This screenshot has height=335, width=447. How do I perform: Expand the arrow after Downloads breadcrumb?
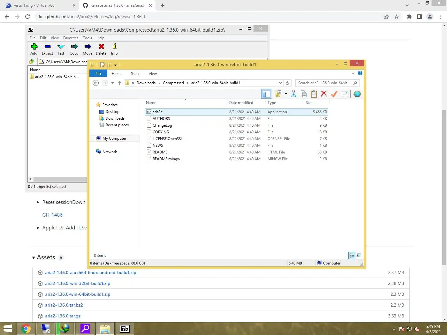click(159, 83)
